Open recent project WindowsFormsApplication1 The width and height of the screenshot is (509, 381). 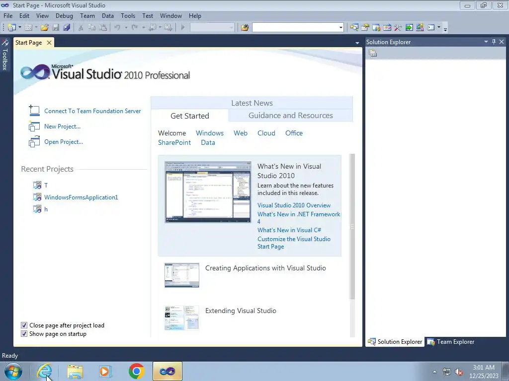81,197
